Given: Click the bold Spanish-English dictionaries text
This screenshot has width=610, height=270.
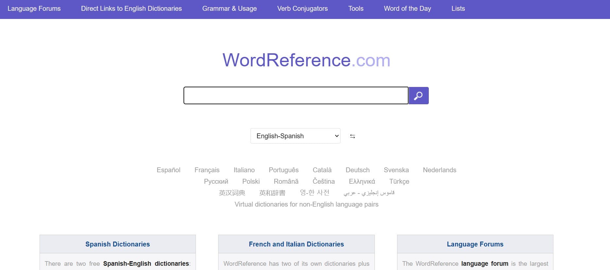Looking at the screenshot, I should tap(146, 263).
